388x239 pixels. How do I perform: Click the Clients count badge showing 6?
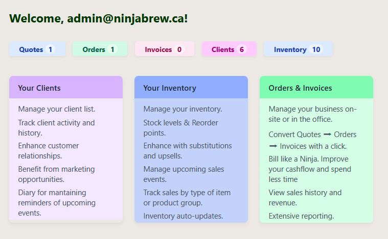[x=241, y=49]
